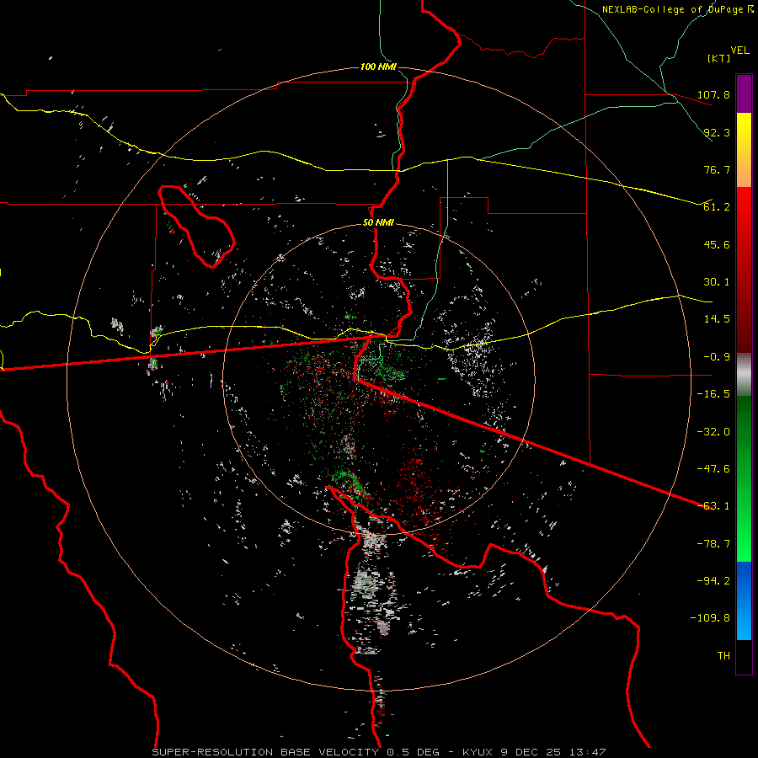758x758 pixels.
Task: Click the 100 NMI range ring label
Action: [x=378, y=67]
